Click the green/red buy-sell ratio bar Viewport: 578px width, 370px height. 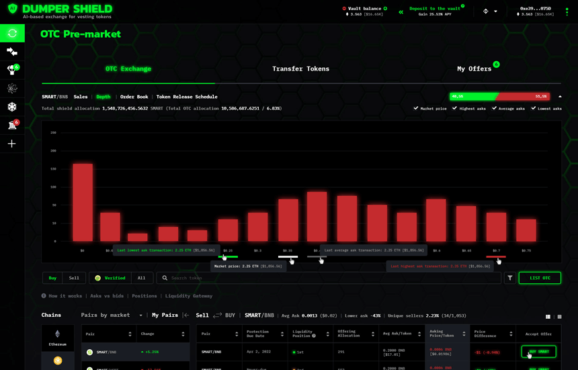(499, 96)
